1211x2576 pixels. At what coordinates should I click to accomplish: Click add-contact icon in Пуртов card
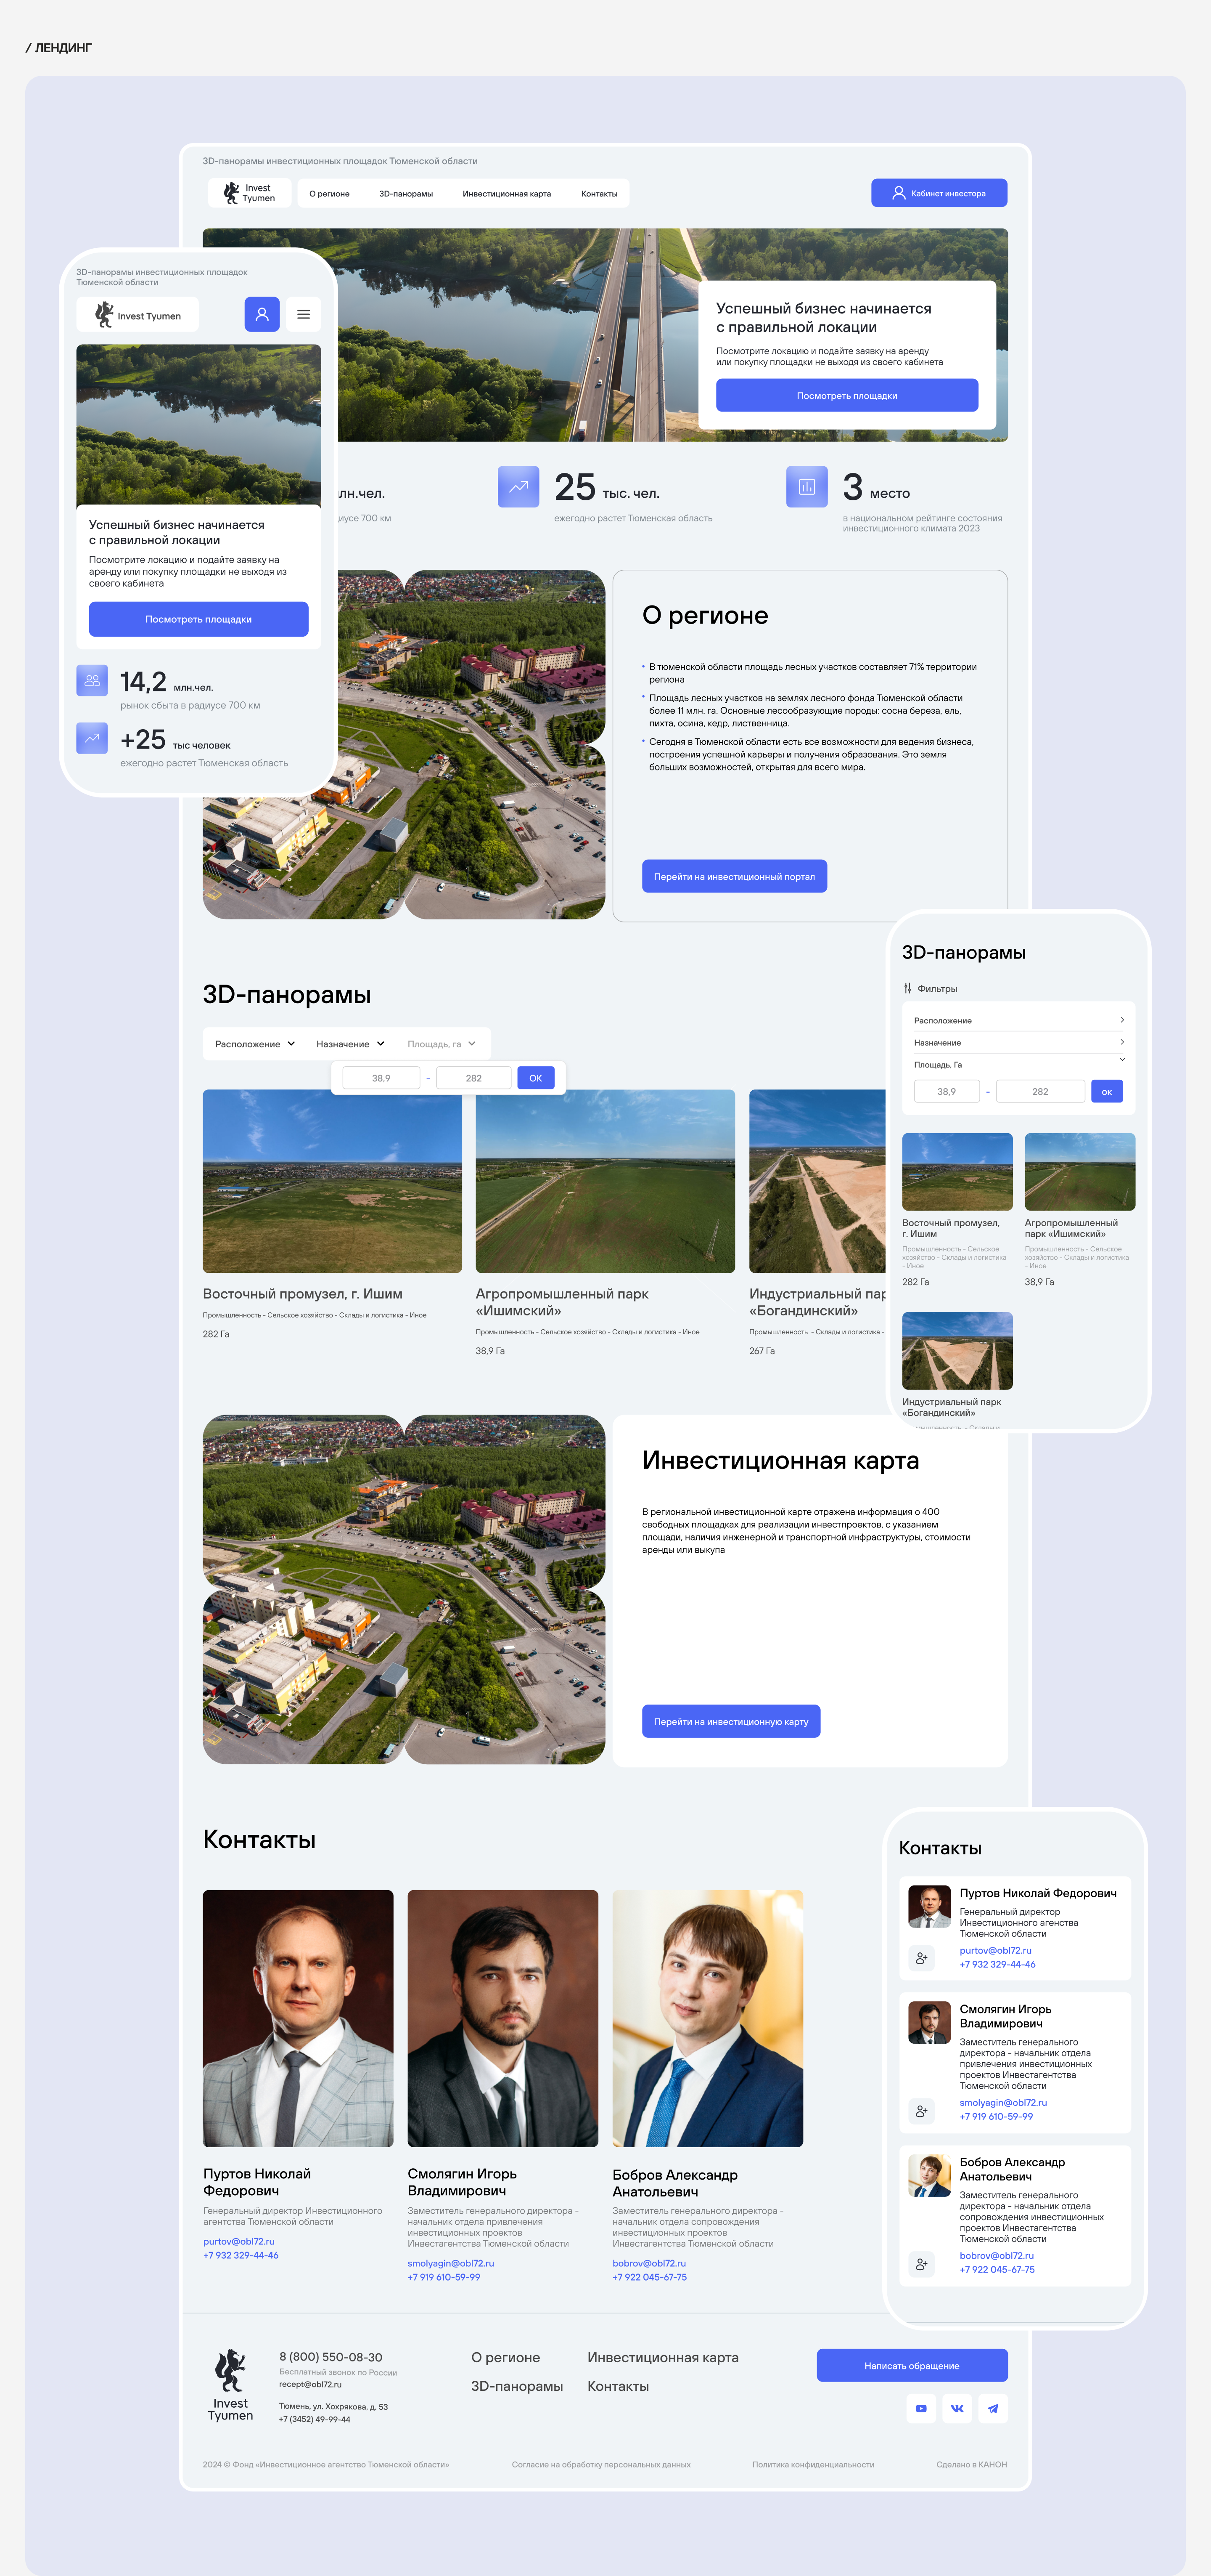pos(921,1958)
